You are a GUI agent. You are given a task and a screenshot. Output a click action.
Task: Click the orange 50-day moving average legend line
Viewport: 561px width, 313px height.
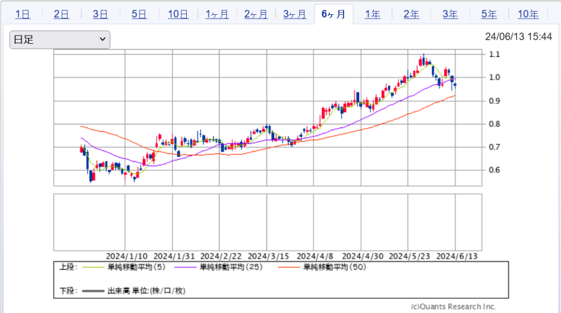click(290, 268)
